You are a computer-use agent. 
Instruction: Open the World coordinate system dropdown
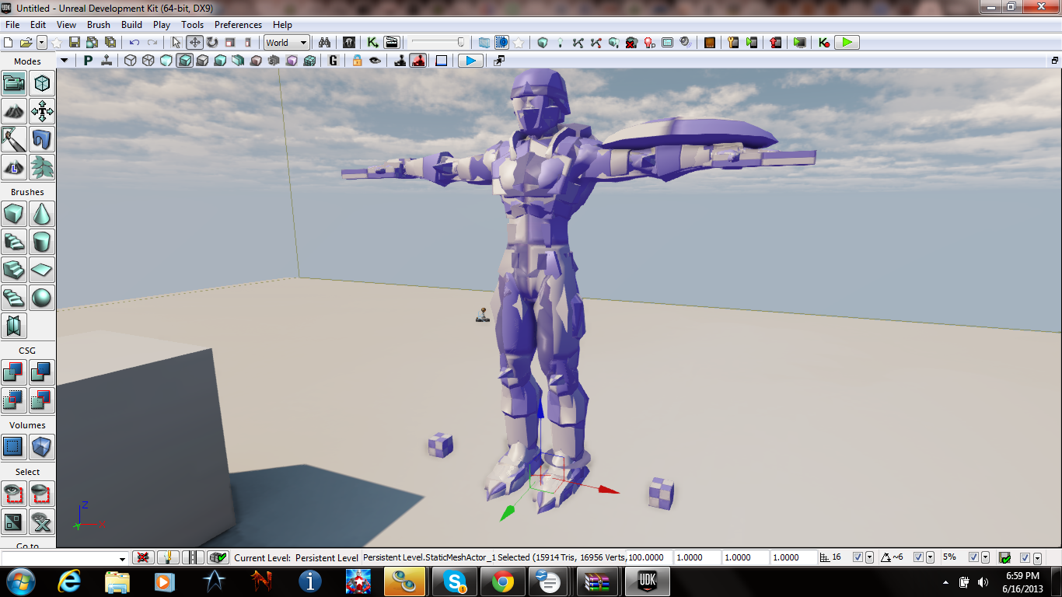coord(287,43)
